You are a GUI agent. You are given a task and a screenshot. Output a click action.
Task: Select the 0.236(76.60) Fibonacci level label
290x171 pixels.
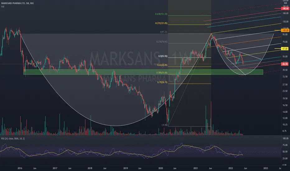[162, 42]
